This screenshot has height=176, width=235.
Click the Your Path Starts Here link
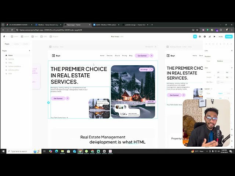point(59,118)
